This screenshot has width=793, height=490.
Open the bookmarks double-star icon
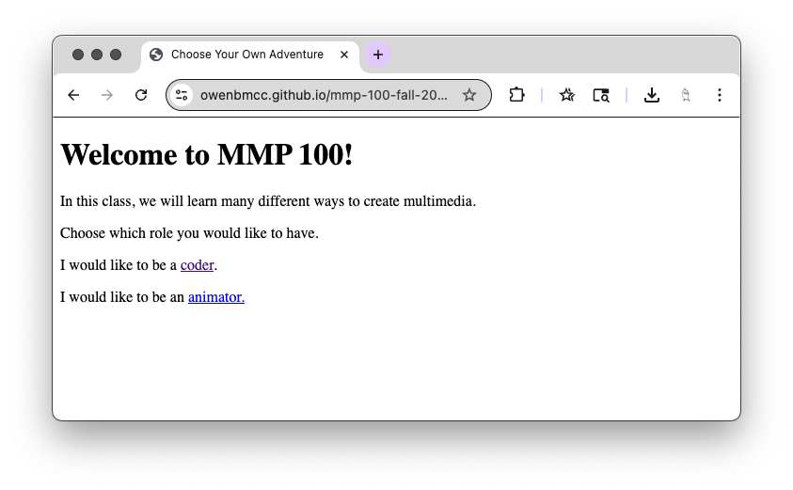[x=567, y=95]
